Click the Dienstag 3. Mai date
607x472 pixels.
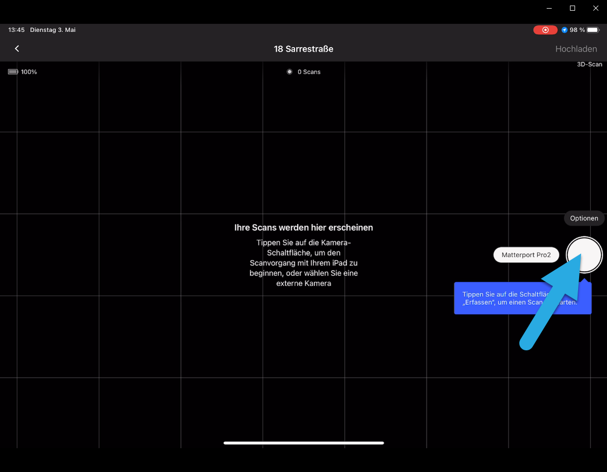(53, 30)
